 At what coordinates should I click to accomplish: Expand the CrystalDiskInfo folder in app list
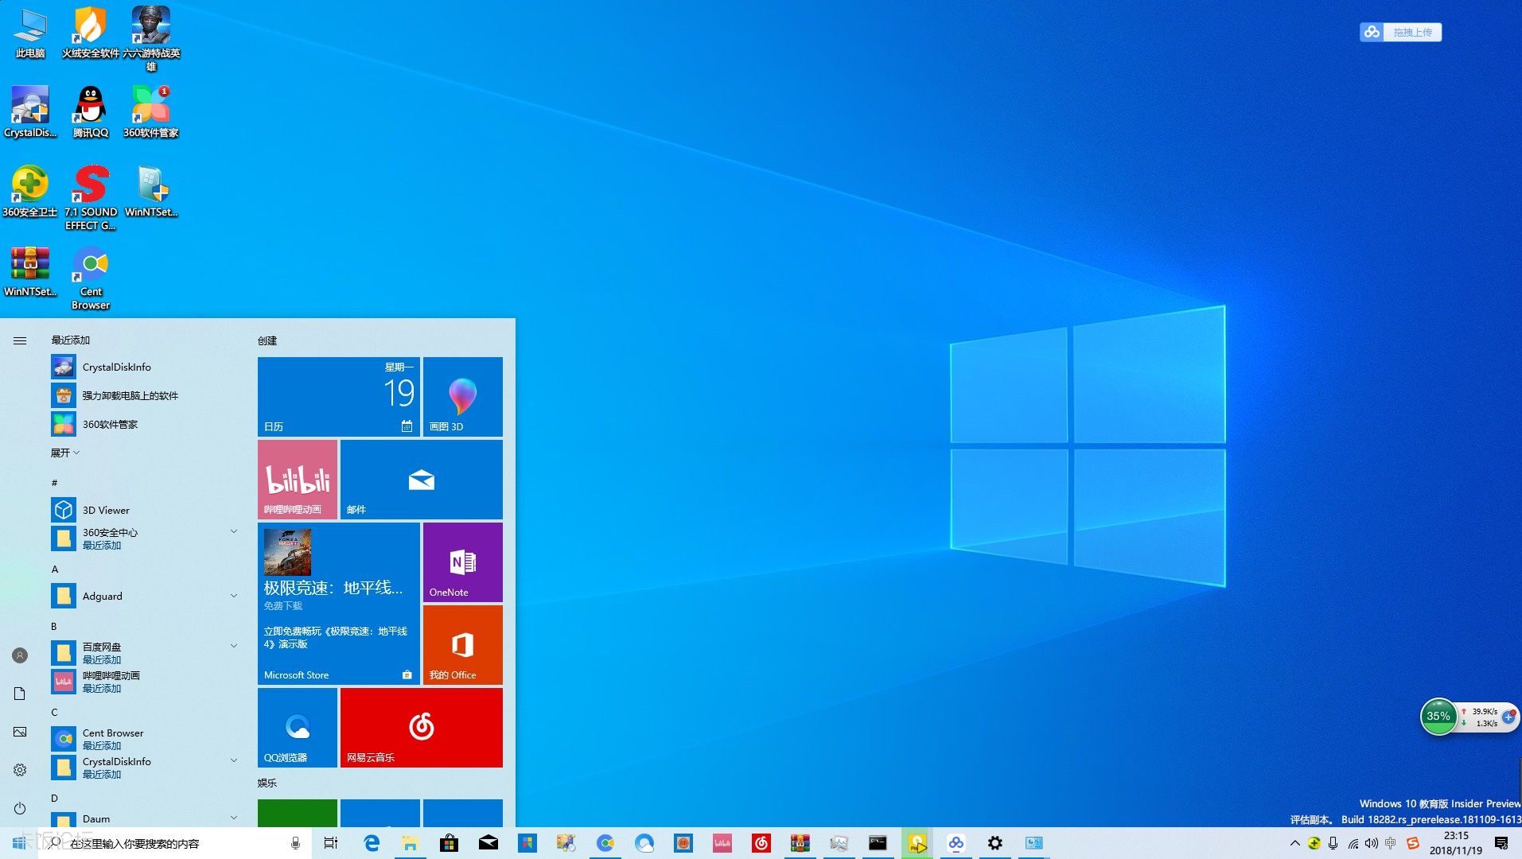click(x=145, y=768)
